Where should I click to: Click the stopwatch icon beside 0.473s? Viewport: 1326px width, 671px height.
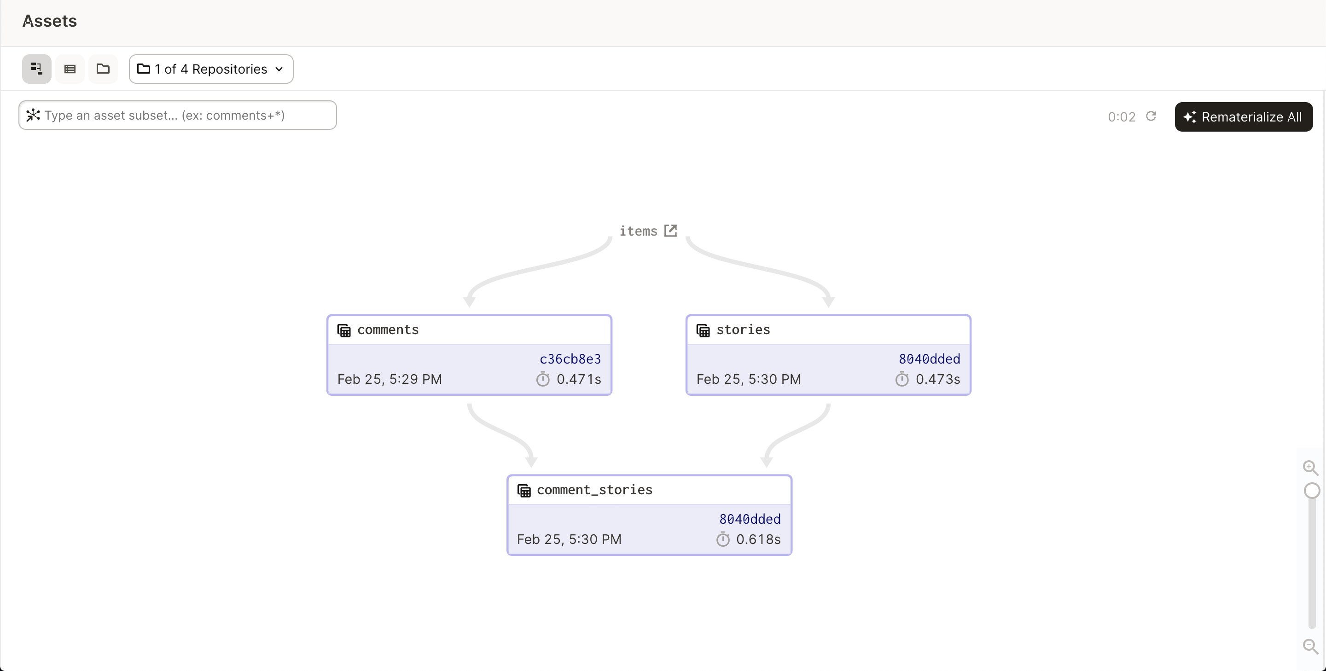click(902, 379)
